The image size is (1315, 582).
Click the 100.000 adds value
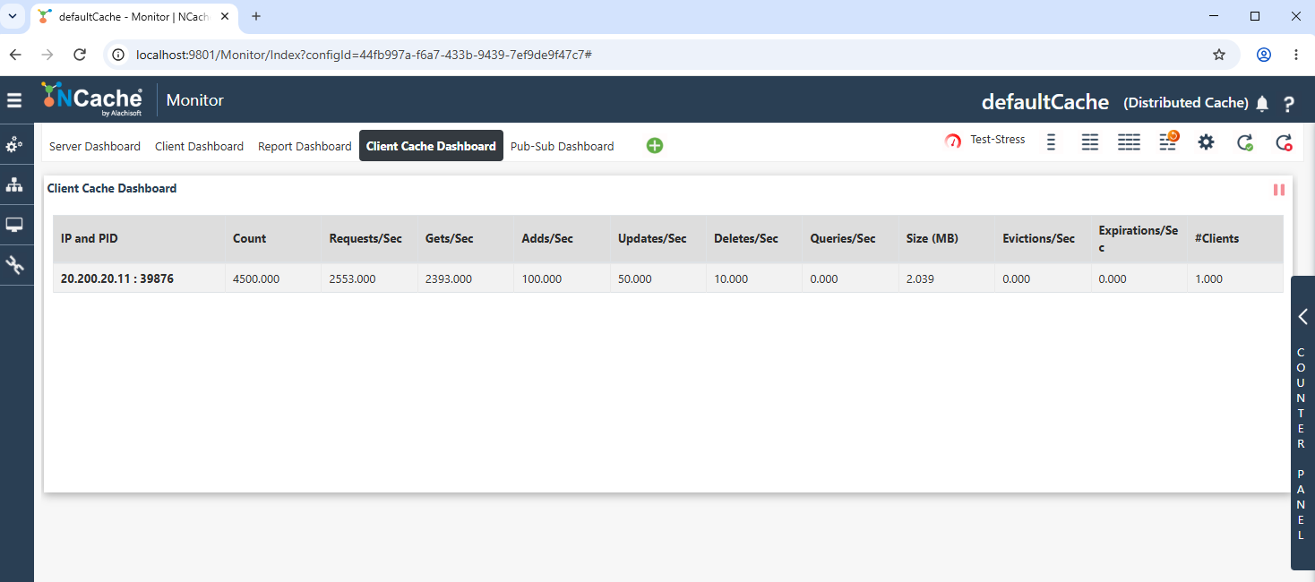point(541,279)
